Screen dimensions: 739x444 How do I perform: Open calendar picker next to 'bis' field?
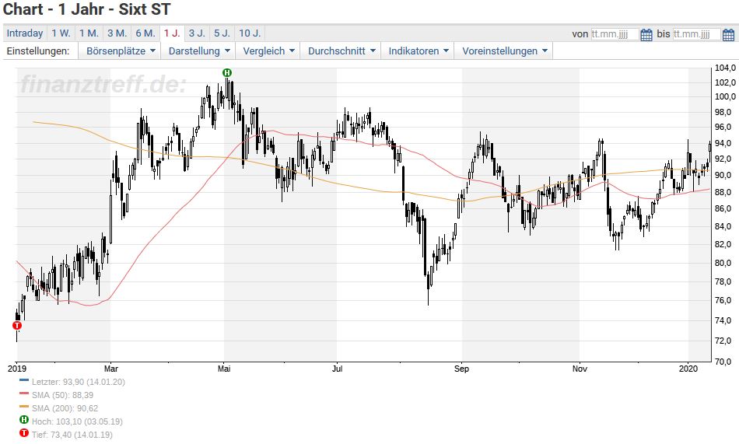pyautogui.click(x=728, y=34)
